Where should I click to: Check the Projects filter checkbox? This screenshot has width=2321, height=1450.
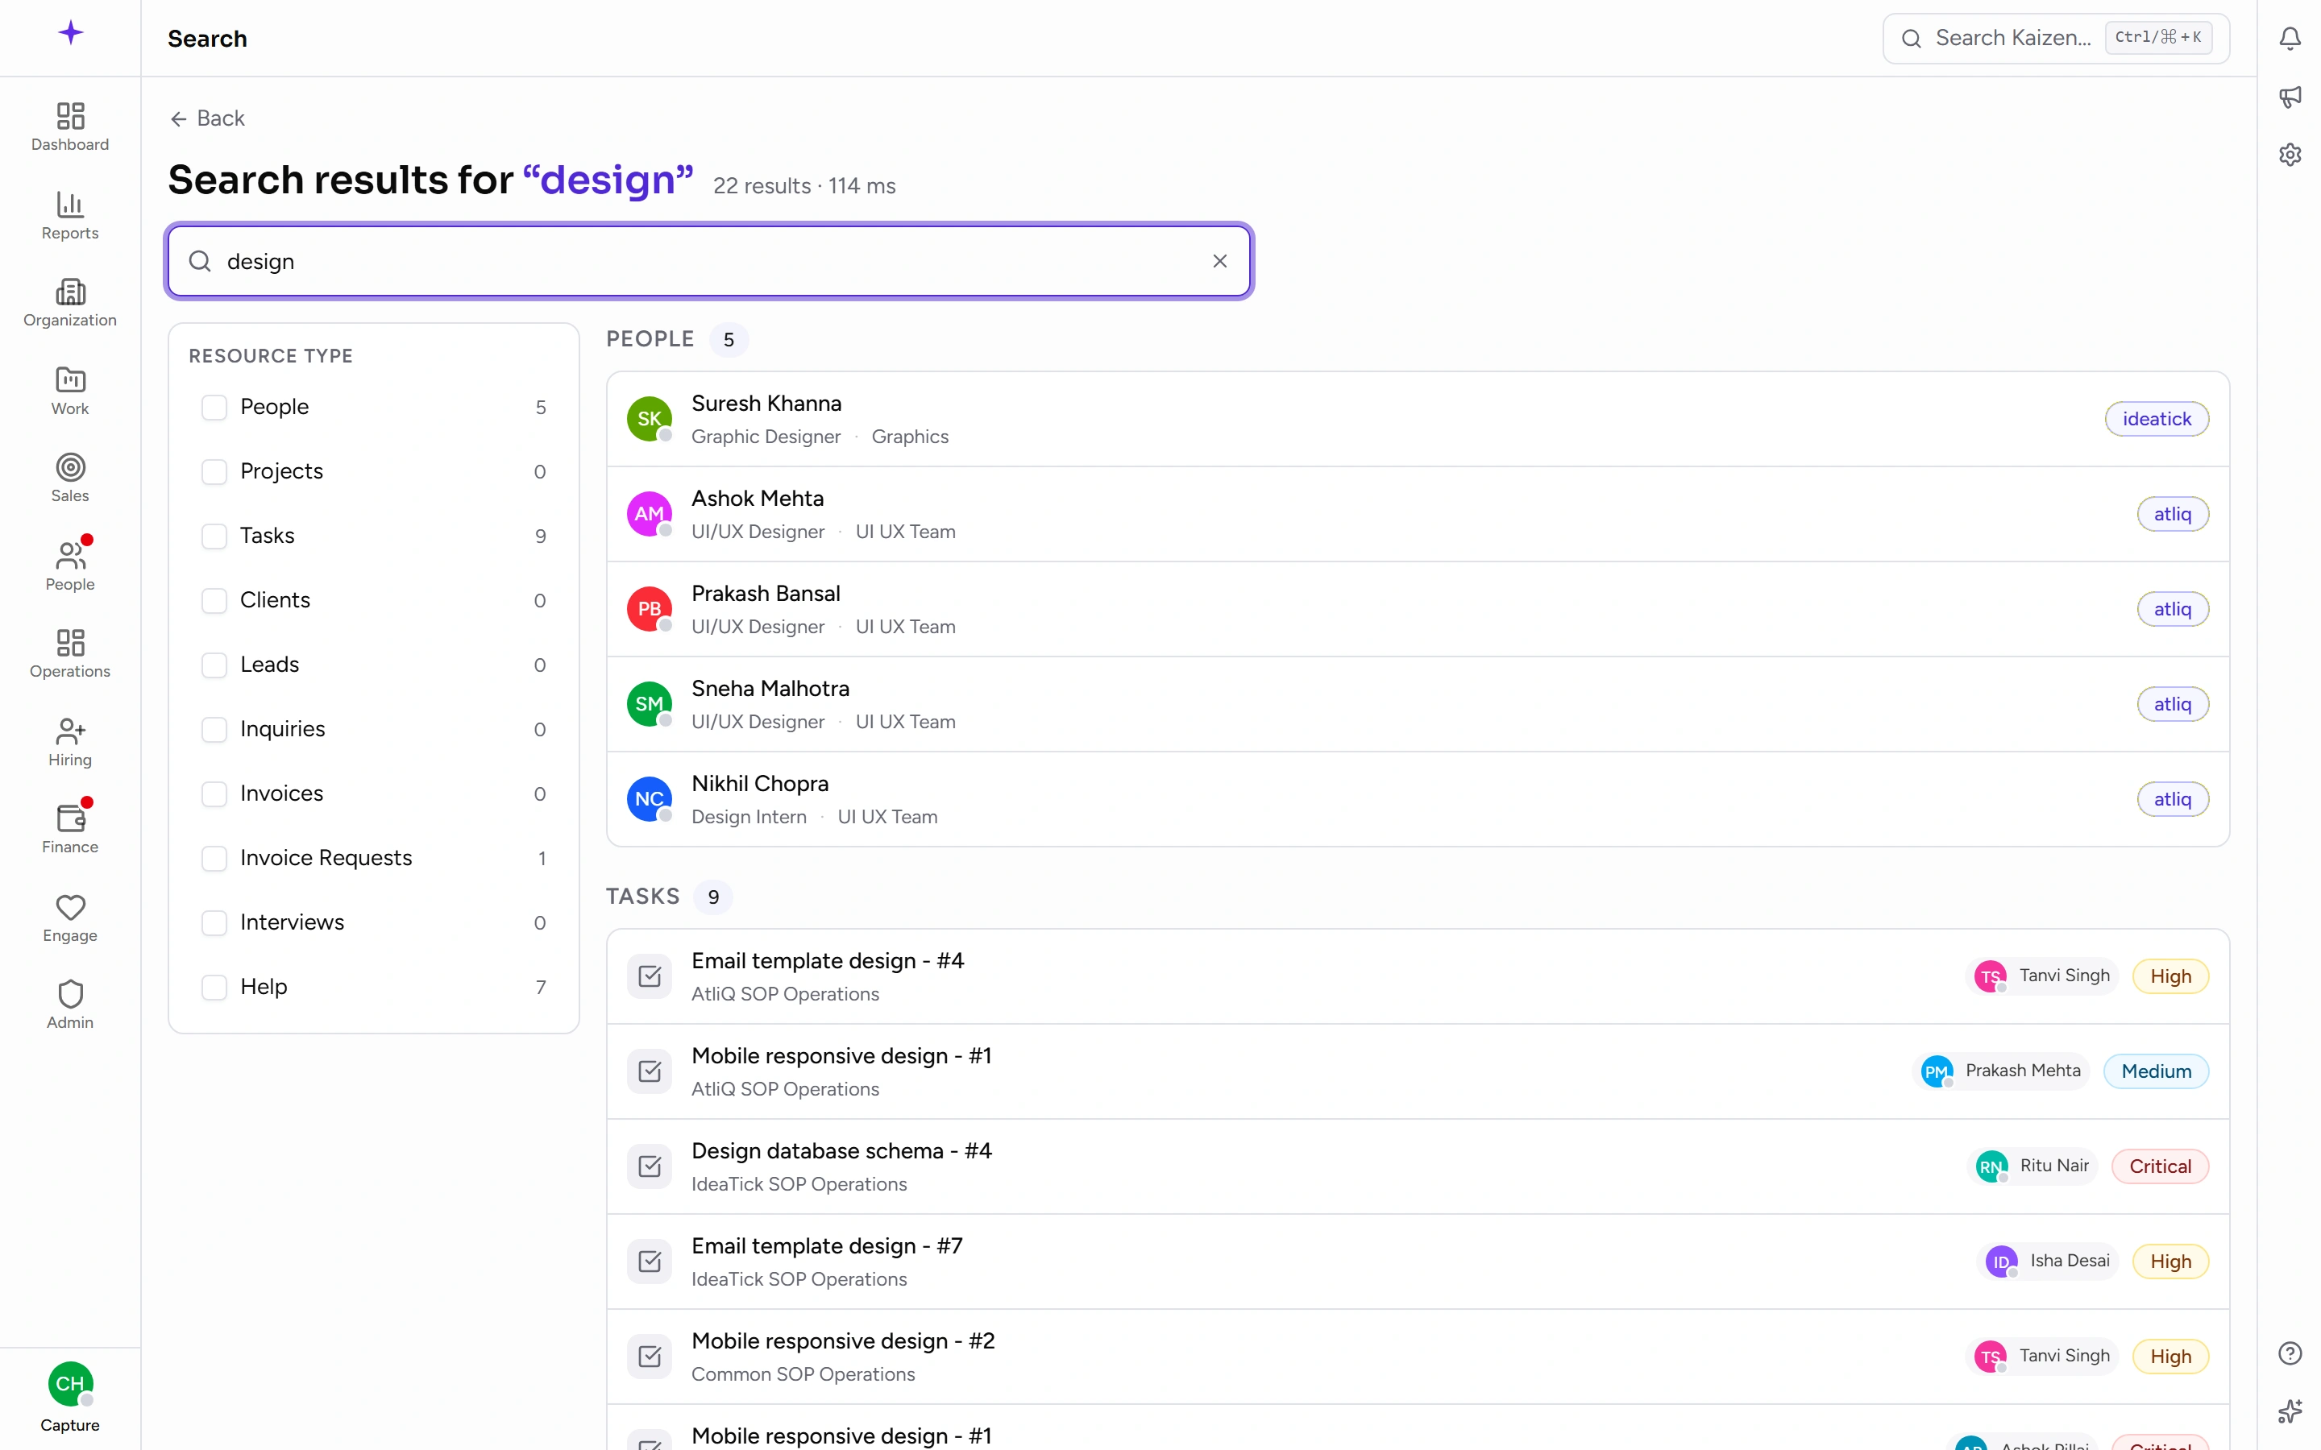214,472
